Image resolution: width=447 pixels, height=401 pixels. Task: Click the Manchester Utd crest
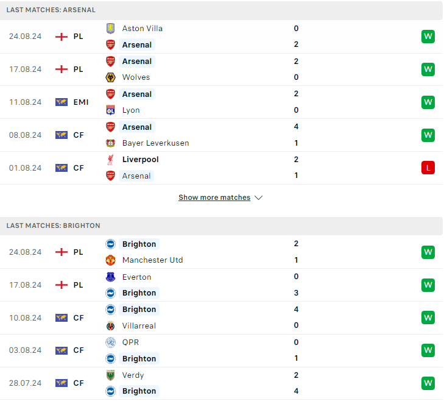[110, 260]
